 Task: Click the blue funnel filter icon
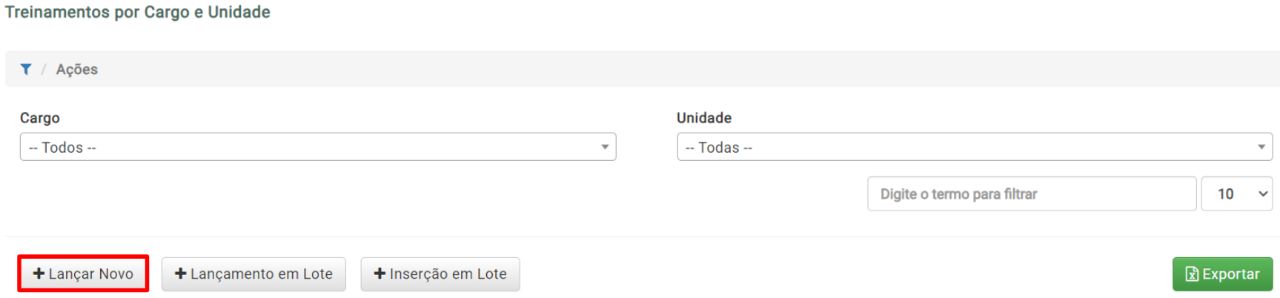tap(26, 69)
